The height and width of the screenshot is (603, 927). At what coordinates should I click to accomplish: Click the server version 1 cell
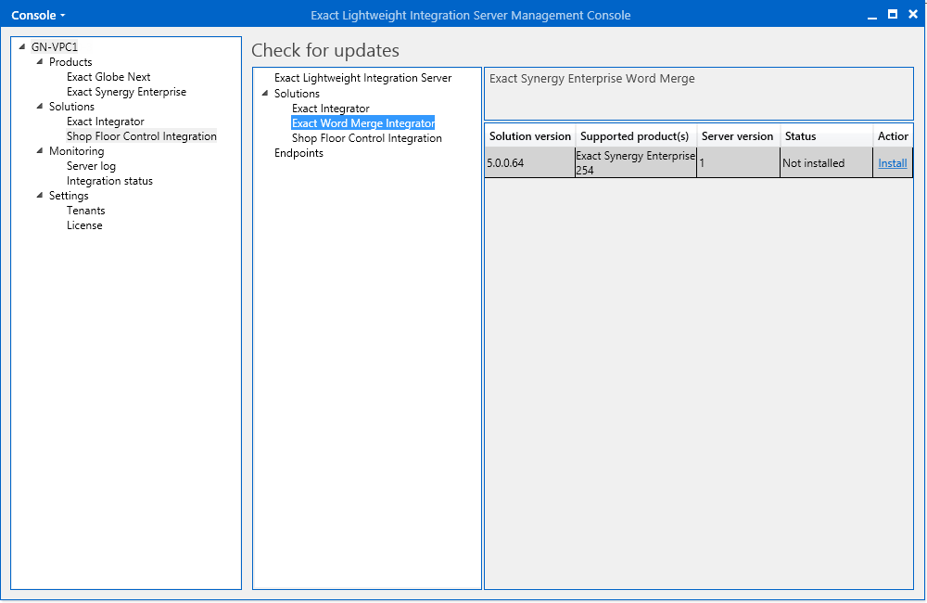coord(738,162)
